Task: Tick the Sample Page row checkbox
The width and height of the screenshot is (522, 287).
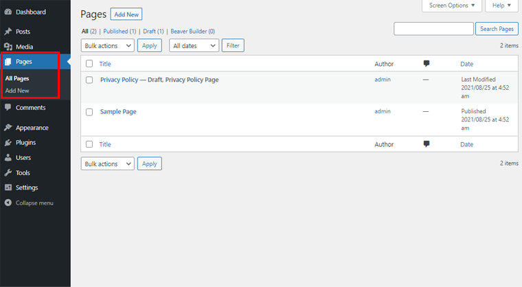Action: (89, 111)
